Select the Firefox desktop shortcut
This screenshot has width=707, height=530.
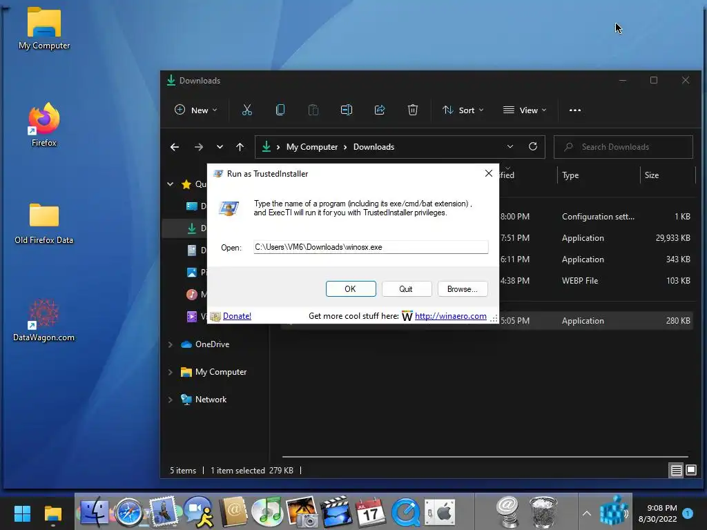(x=43, y=125)
